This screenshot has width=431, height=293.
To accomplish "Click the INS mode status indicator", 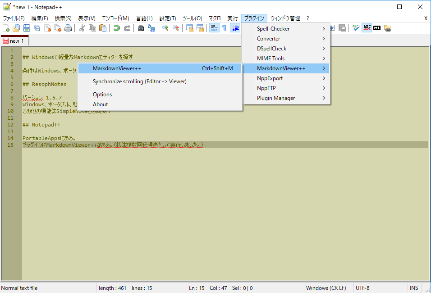I will click(x=414, y=288).
